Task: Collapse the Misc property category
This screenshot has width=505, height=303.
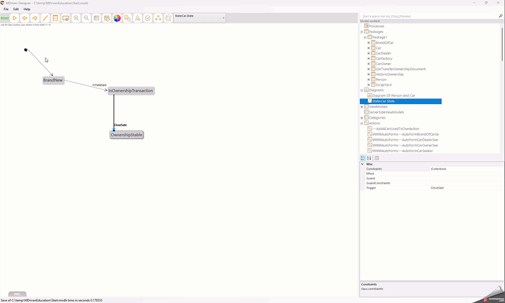Action: [362, 164]
